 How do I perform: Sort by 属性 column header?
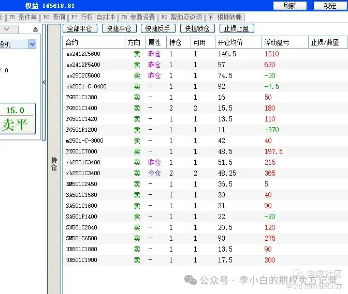[x=156, y=42]
